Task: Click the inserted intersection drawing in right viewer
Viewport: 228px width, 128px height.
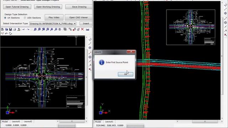Action: pyautogui.click(x=191, y=27)
